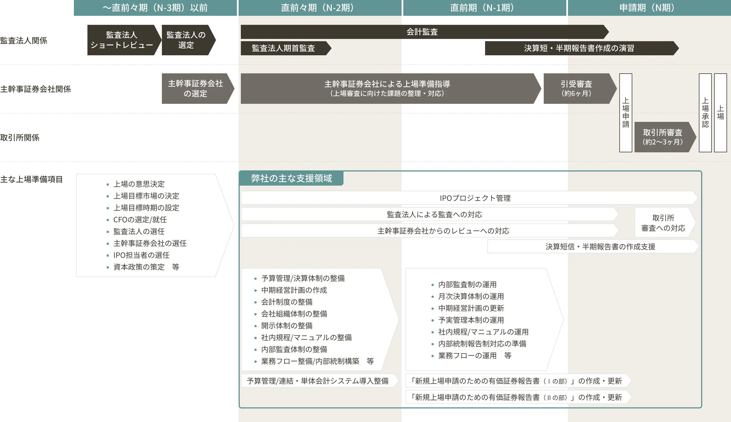Viewport: 731px width, 422px height.
Task: Select the 引受審査 (約6ヶ月) block
Action: pos(576,88)
